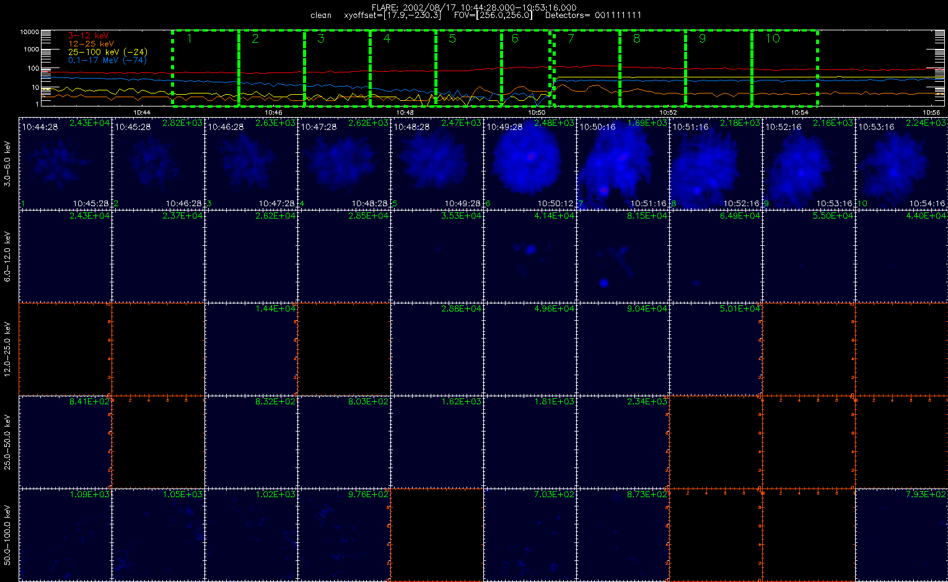Click the xyoffset=[17.9,-230.3] header text

(392, 15)
